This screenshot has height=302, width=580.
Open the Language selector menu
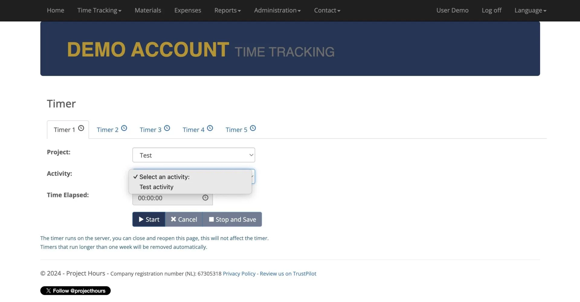530,11
